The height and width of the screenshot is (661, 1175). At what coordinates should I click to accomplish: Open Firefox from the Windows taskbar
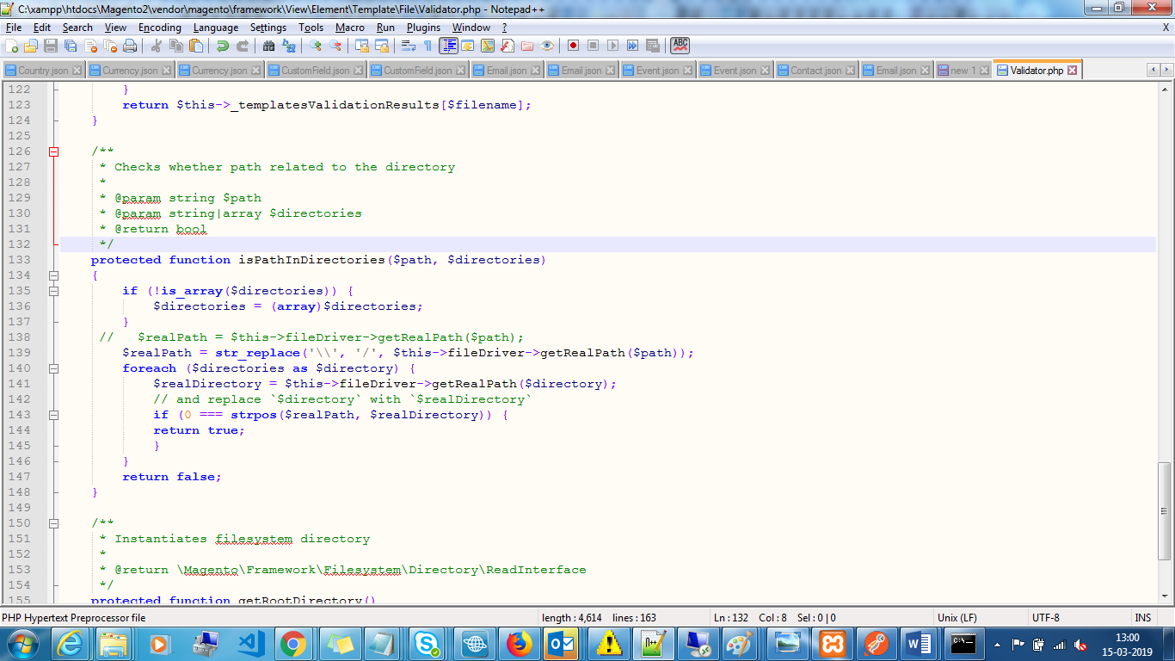pyautogui.click(x=519, y=643)
